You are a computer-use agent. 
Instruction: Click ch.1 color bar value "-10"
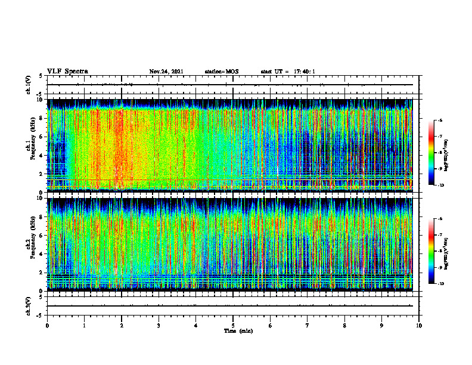click(440, 185)
